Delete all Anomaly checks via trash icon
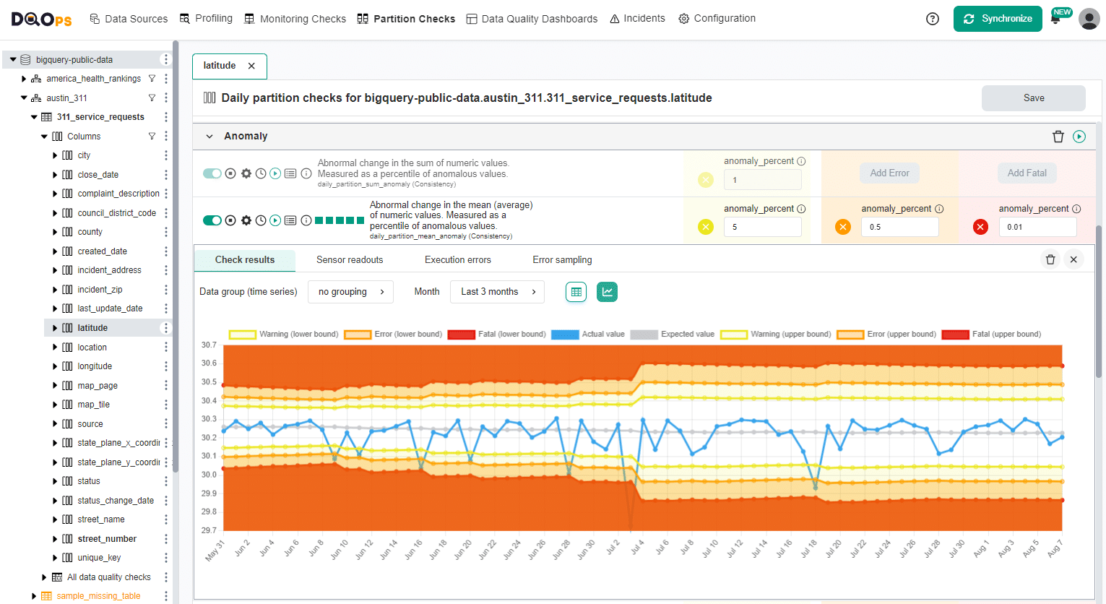This screenshot has width=1106, height=604. pos(1058,137)
